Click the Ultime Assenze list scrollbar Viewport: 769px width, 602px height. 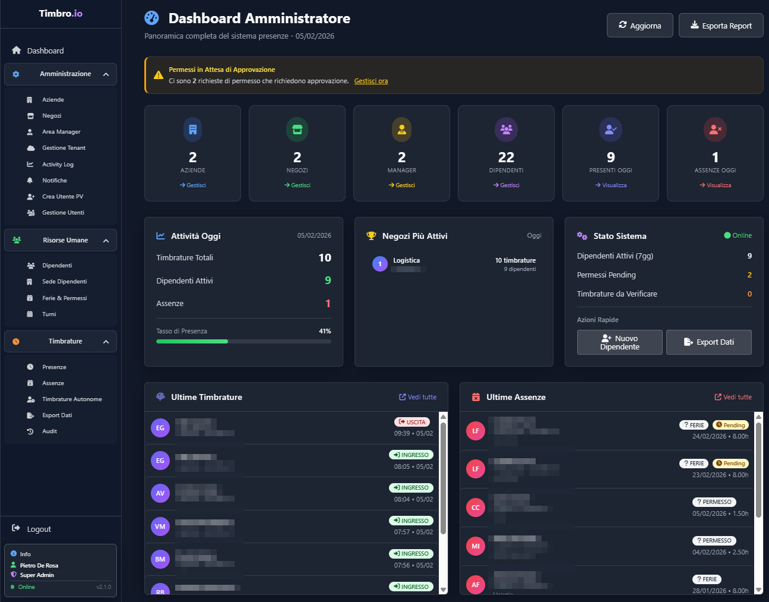coord(758,469)
